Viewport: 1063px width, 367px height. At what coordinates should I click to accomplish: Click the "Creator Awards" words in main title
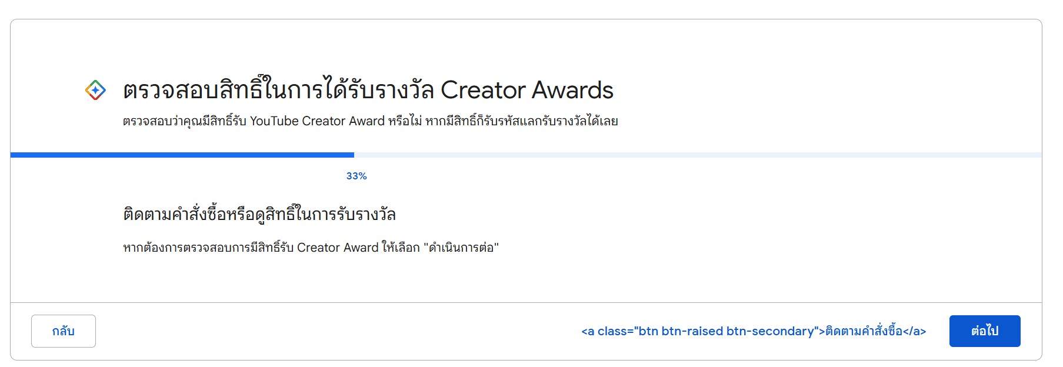pyautogui.click(x=527, y=90)
